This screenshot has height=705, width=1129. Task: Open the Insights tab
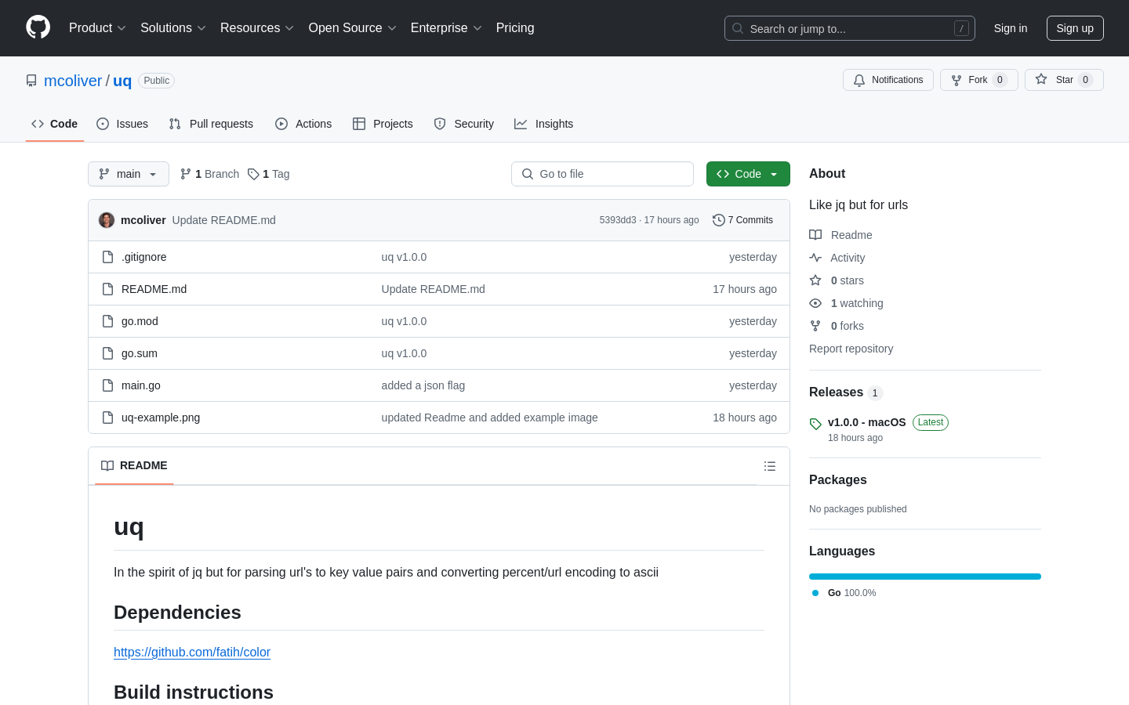544,124
